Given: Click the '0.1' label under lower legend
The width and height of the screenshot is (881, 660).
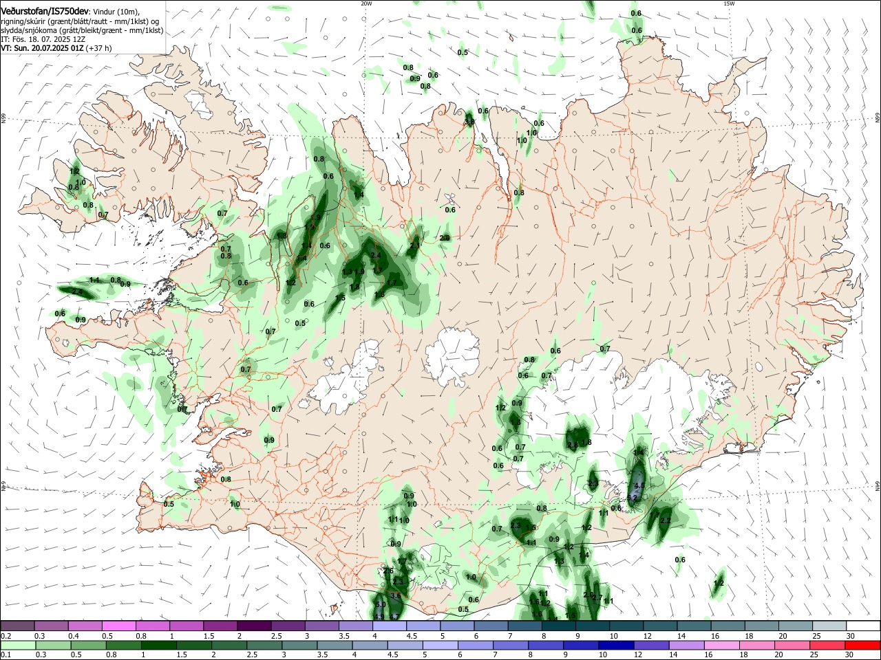Looking at the screenshot, I should click(6, 655).
